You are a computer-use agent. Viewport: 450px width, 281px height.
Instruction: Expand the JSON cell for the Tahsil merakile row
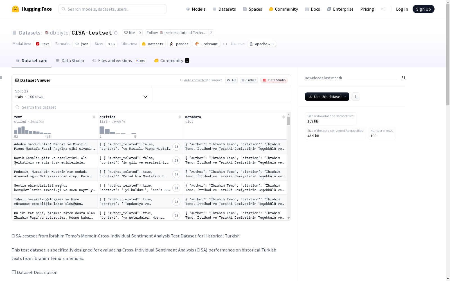coord(176,202)
